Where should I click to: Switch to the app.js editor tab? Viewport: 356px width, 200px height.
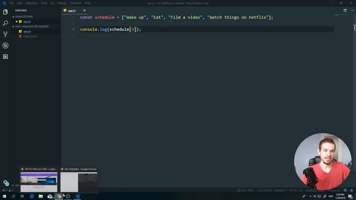tap(72, 11)
